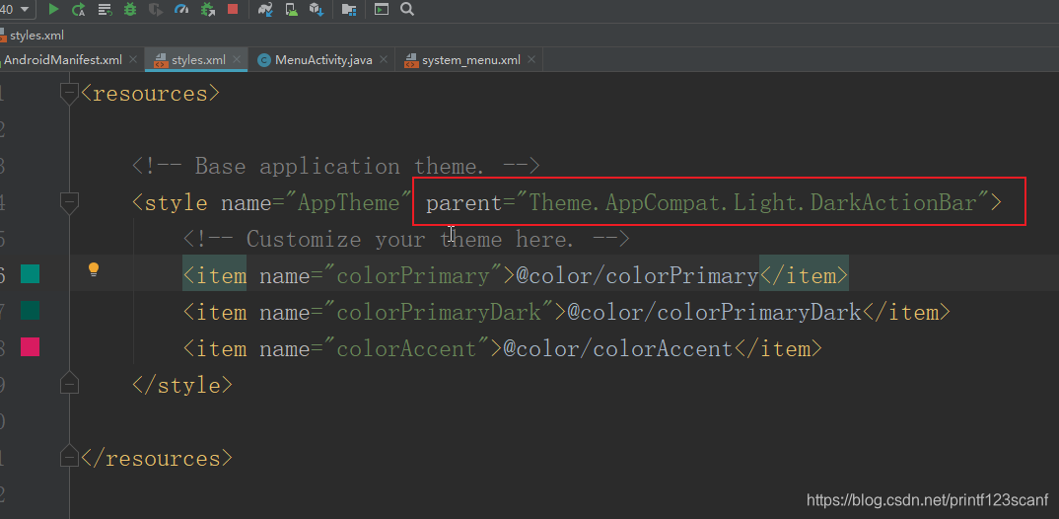Collapse the style AppTheme fold marker
1059x519 pixels.
coord(69,201)
